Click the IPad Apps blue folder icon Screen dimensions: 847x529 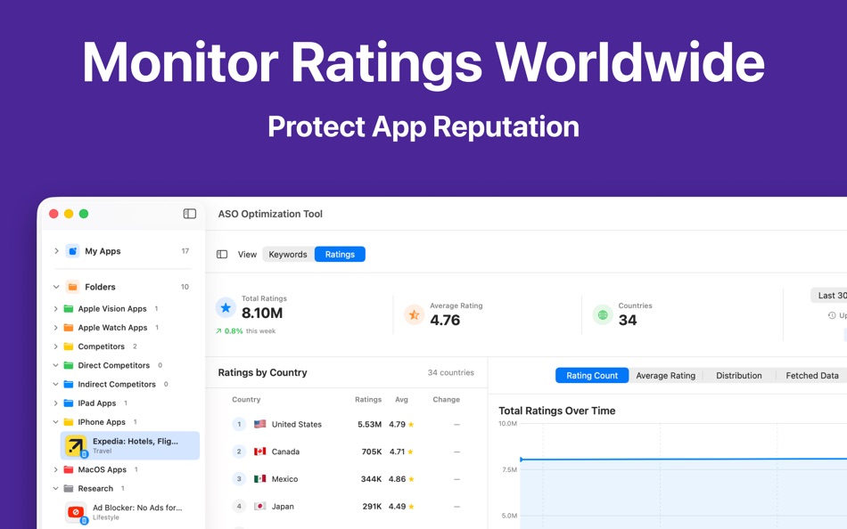pos(68,403)
